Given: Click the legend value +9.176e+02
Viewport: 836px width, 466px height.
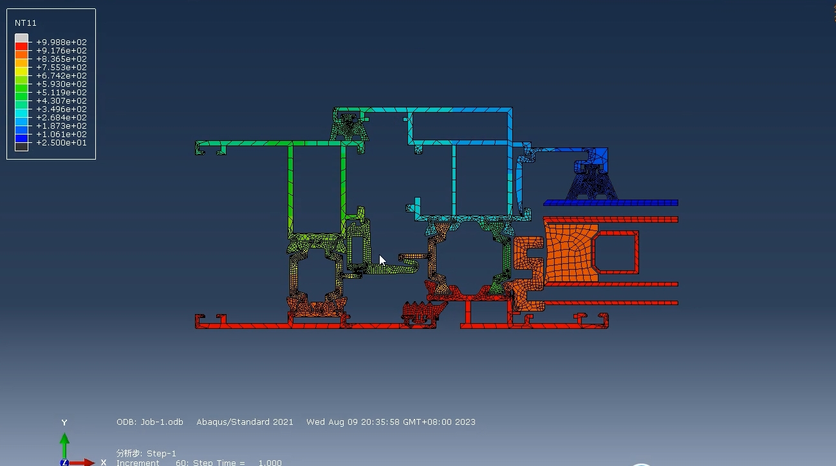Looking at the screenshot, I should pos(61,51).
